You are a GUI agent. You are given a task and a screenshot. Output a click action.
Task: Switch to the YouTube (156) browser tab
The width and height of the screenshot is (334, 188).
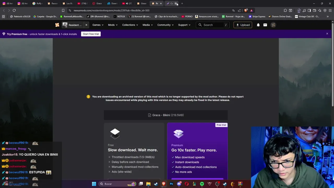83,3
